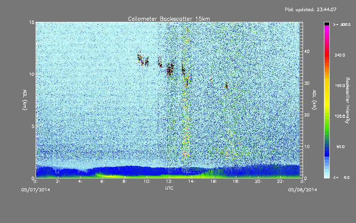Click the '2:' hour tick label

point(58,182)
